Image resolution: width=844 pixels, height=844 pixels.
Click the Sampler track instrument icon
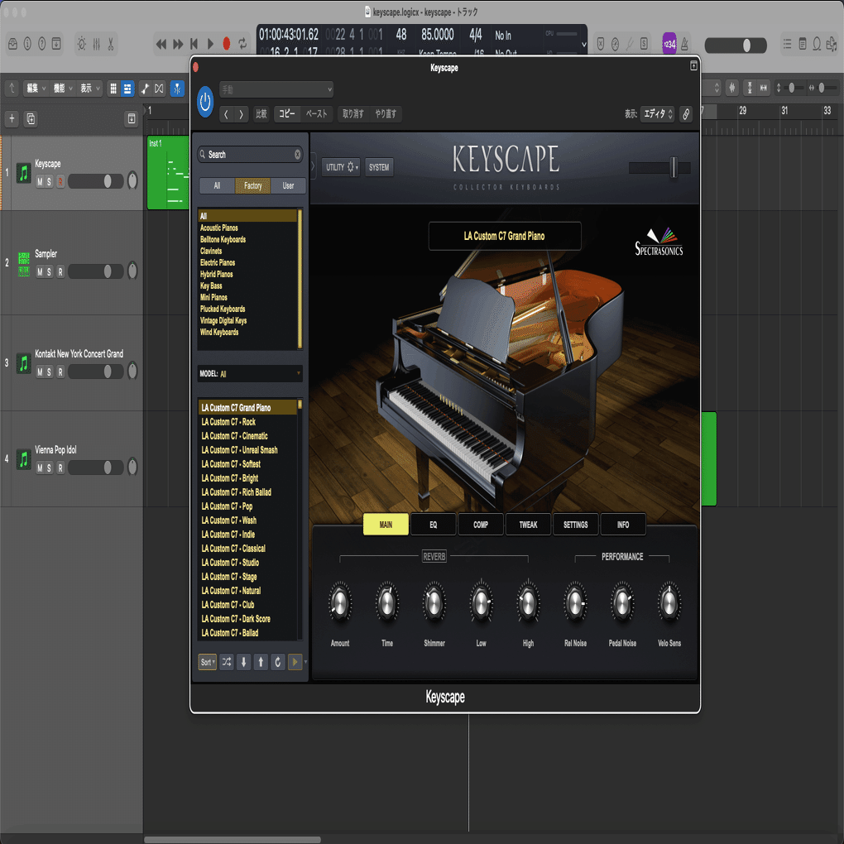point(24,264)
